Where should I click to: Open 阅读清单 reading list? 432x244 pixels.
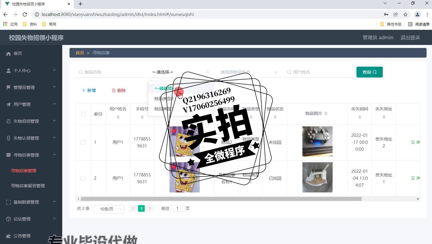419,24
